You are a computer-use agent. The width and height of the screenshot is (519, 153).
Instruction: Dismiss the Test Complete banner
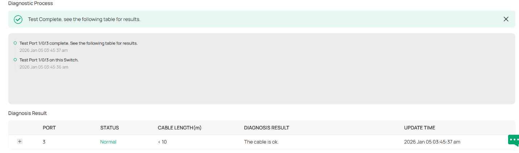click(506, 19)
